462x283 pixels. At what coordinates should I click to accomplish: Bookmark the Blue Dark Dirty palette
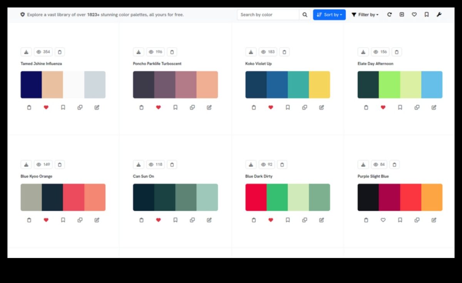288,220
